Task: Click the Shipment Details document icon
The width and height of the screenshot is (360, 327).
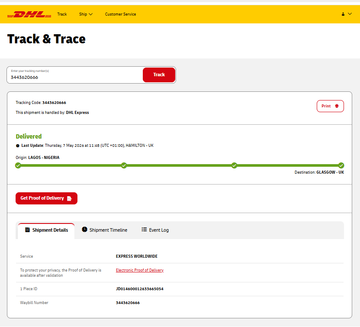Action: (x=27, y=230)
